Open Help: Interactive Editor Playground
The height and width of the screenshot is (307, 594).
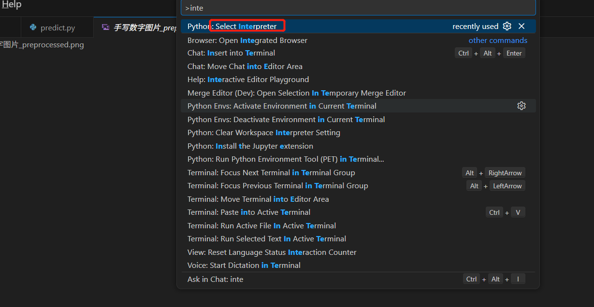(358, 80)
